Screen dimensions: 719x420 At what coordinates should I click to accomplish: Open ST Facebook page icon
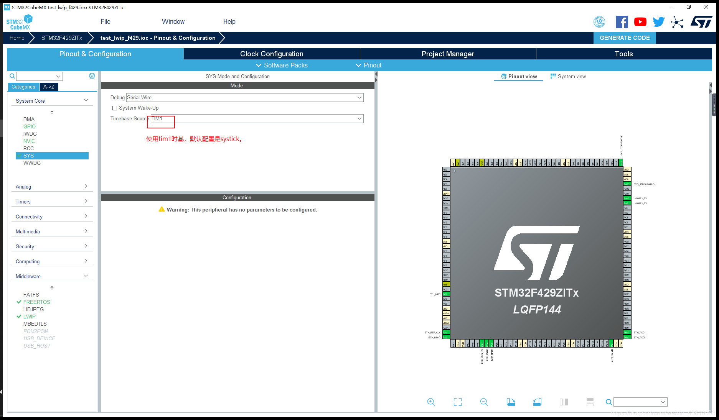coord(622,22)
